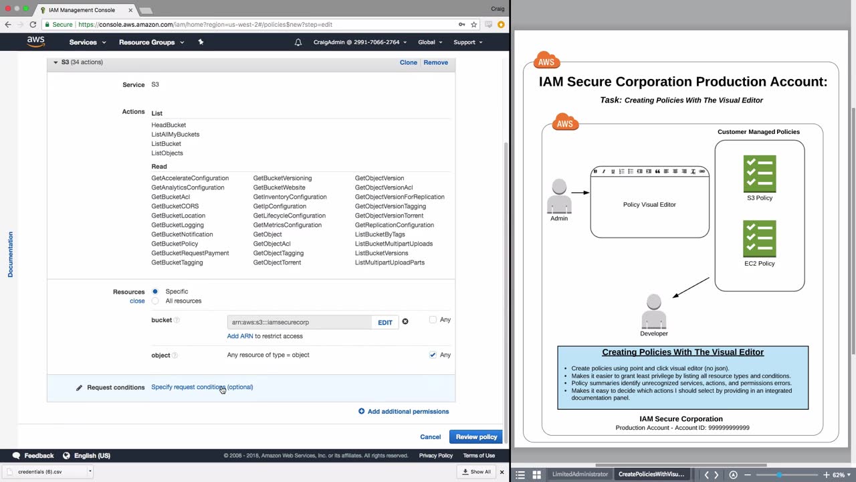The image size is (856, 482).
Task: Open the 62% zoom level dropdown
Action: [841, 475]
